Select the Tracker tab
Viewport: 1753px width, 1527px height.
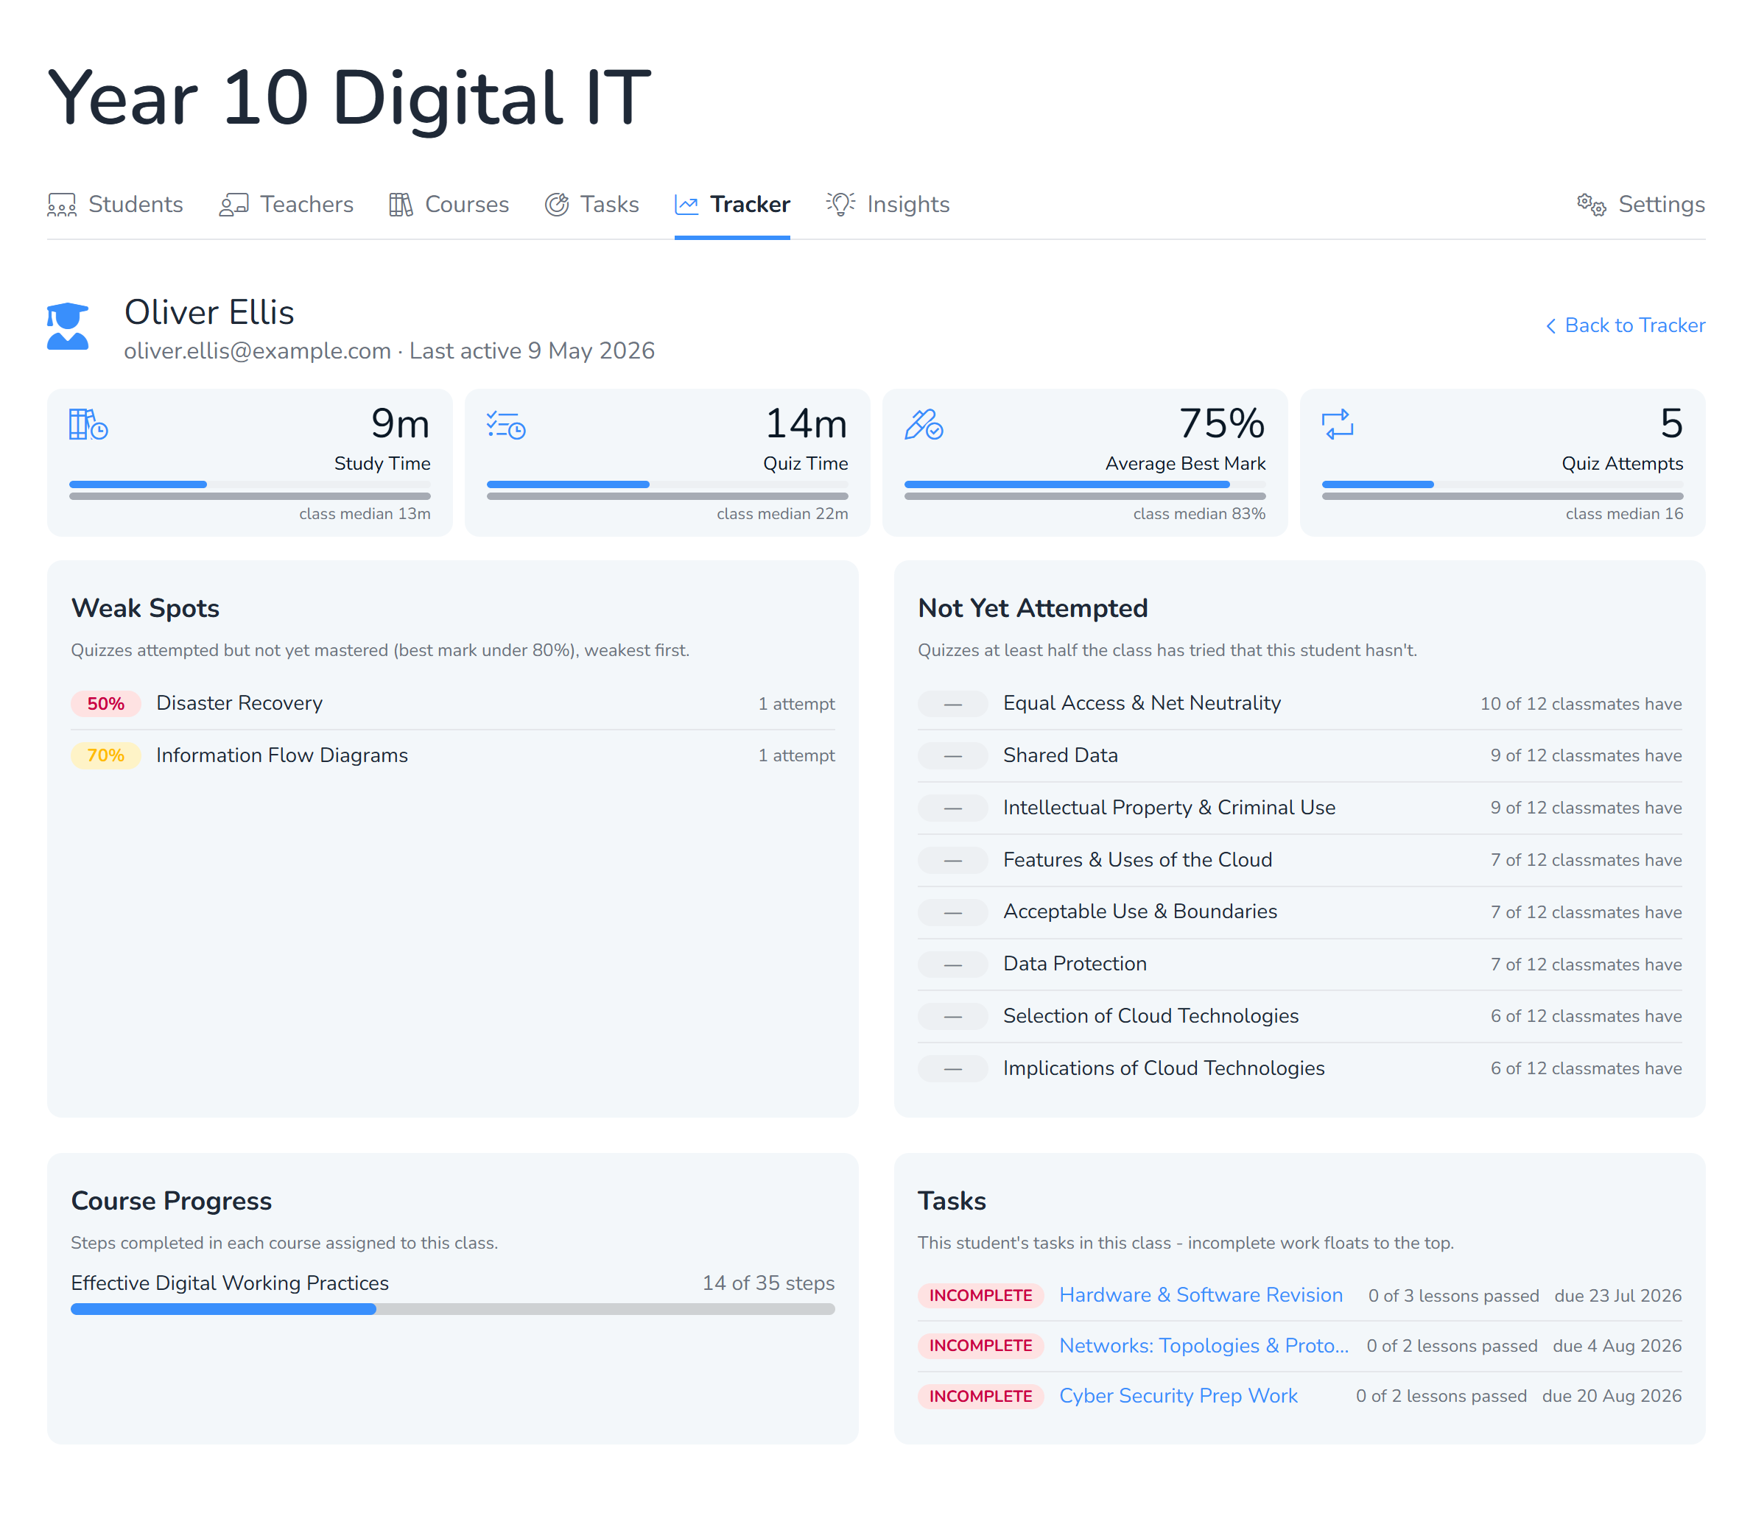click(x=732, y=205)
